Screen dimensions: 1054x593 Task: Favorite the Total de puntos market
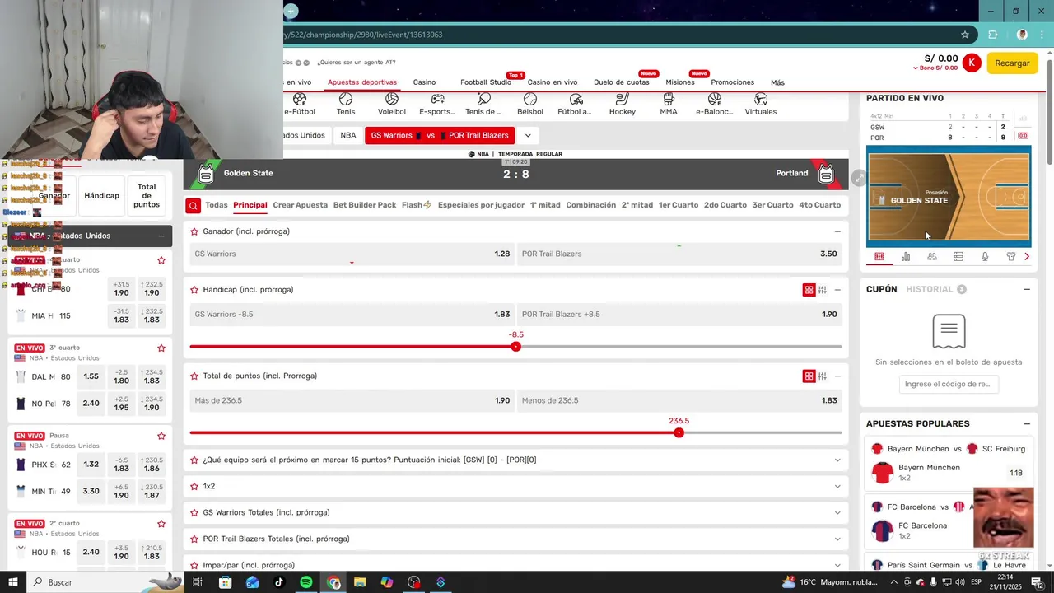194,376
